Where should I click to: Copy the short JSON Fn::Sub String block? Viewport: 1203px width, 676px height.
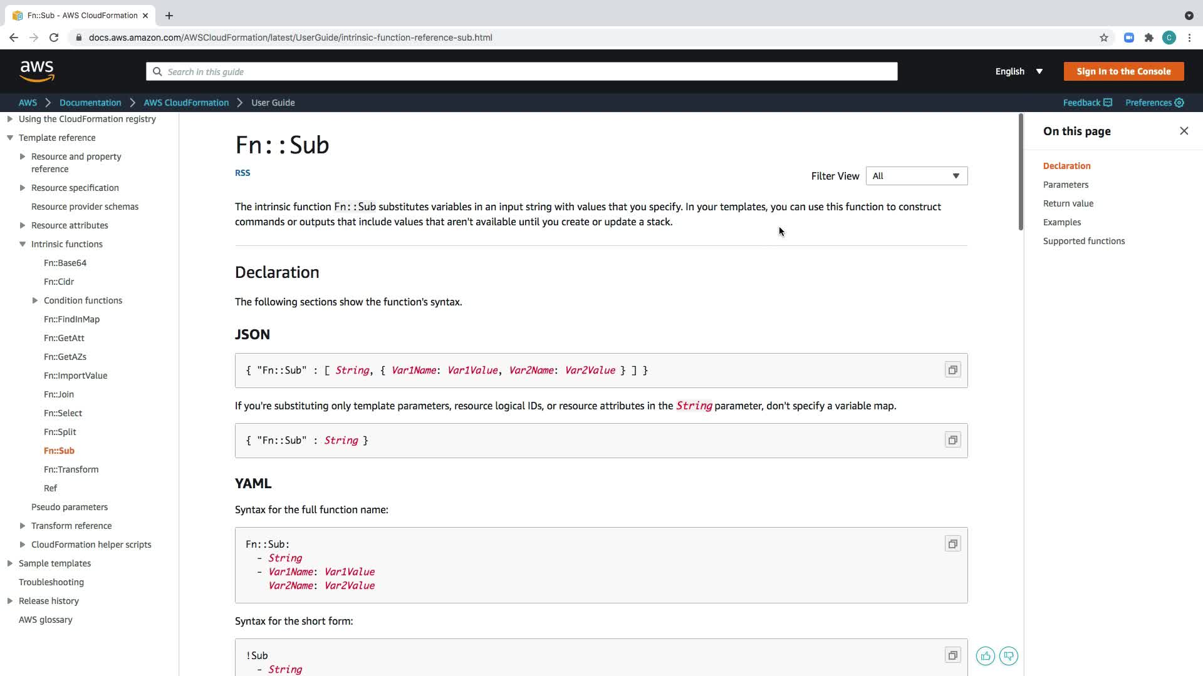click(952, 440)
